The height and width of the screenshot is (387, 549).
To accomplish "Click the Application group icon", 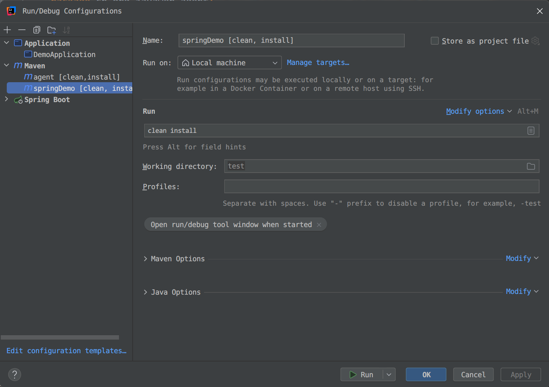I will 18,43.
